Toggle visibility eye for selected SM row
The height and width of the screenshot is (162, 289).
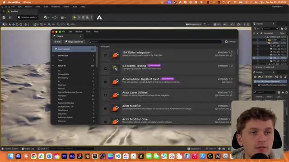click(254, 58)
